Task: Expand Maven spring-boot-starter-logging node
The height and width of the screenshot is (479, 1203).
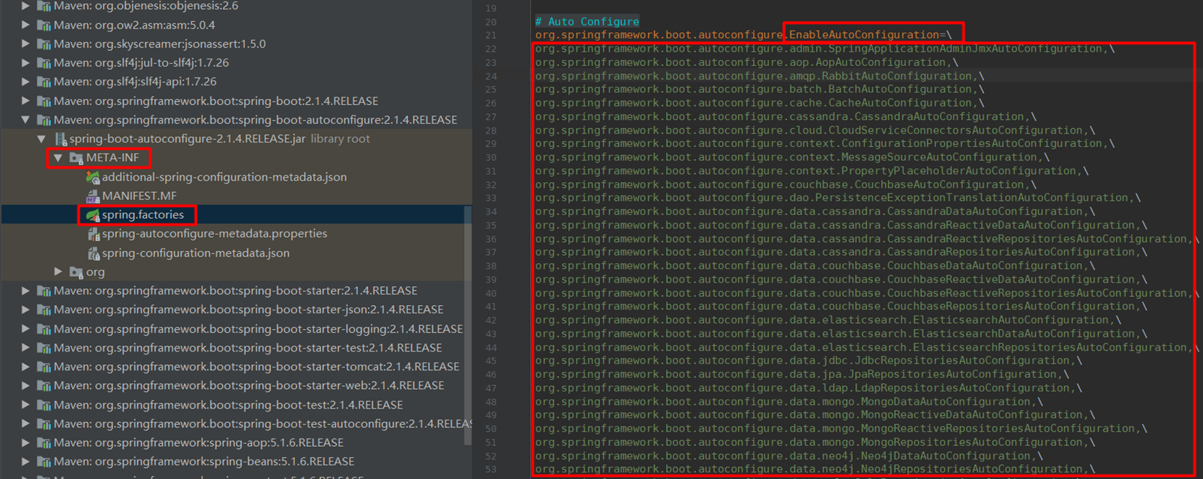Action: click(x=25, y=329)
